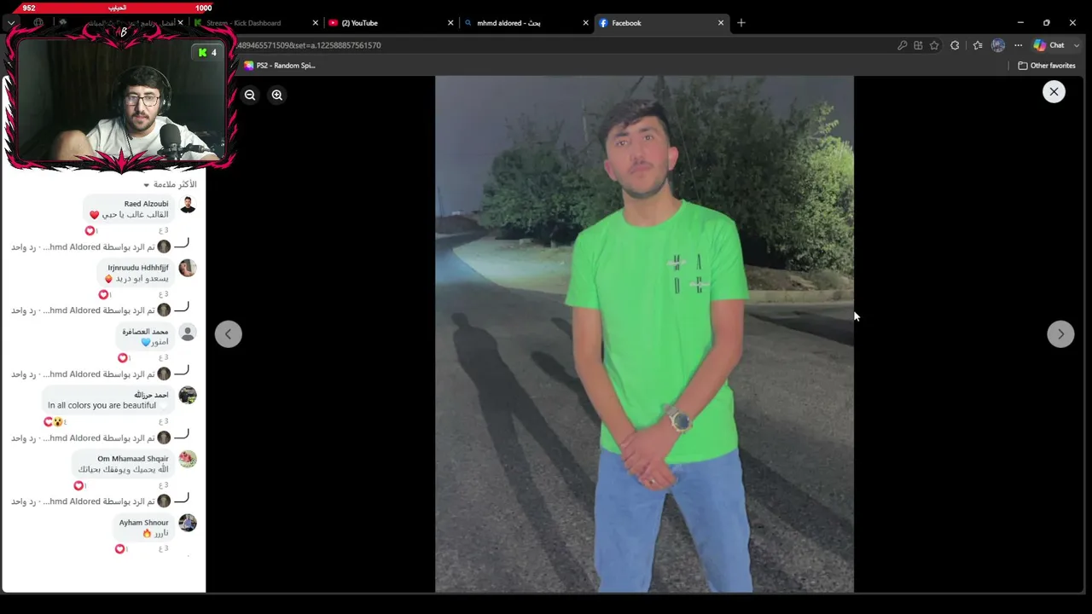Image resolution: width=1092 pixels, height=614 pixels.
Task: Close the Facebook photo viewer
Action: (1054, 91)
